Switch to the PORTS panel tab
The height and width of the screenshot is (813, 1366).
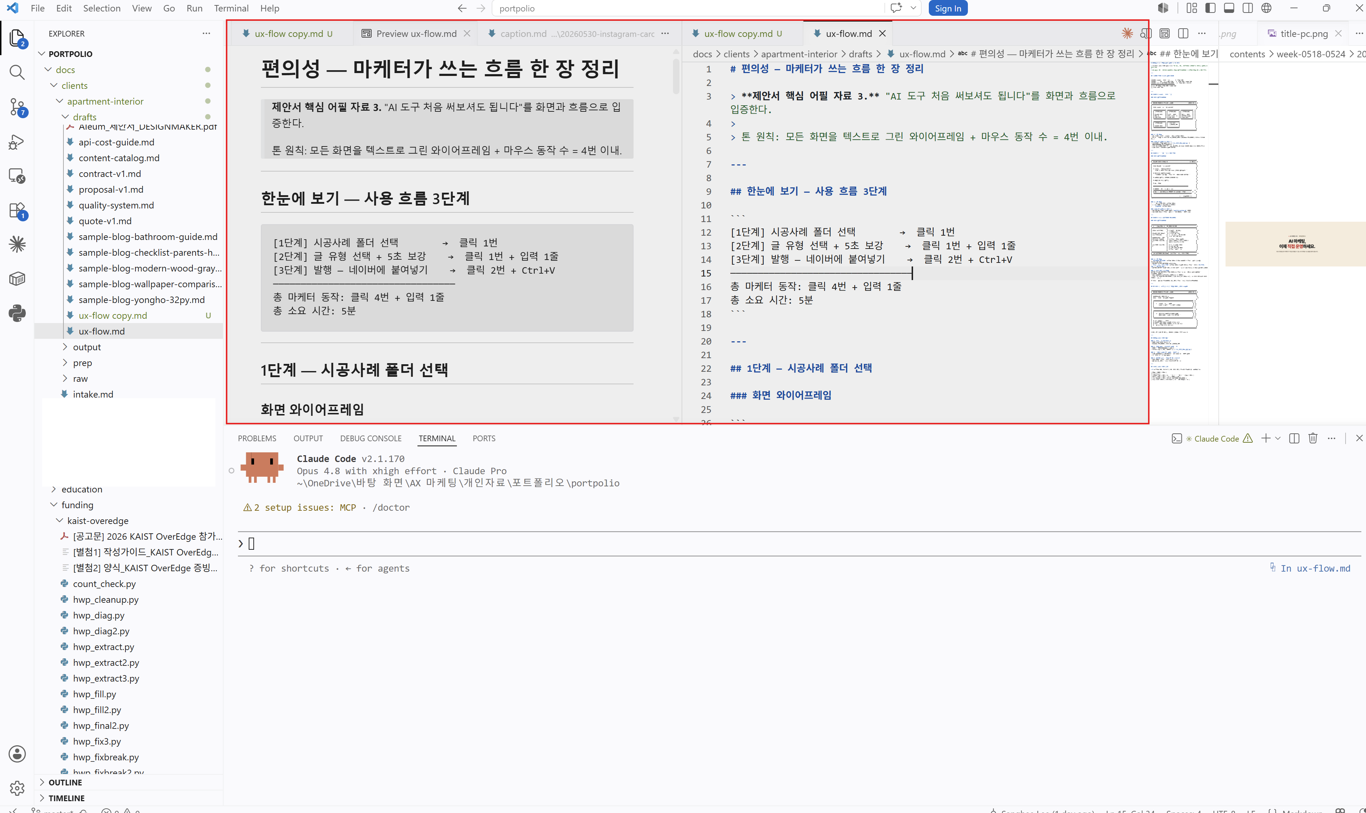click(483, 438)
